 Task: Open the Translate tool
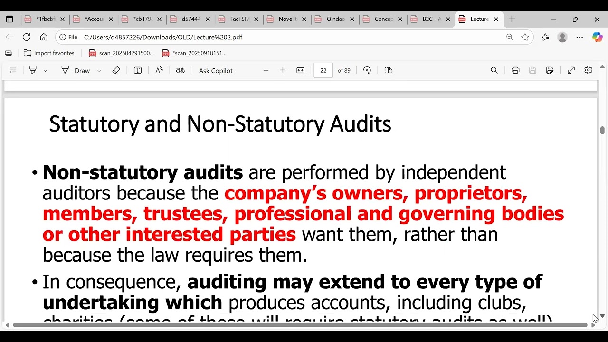(180, 70)
